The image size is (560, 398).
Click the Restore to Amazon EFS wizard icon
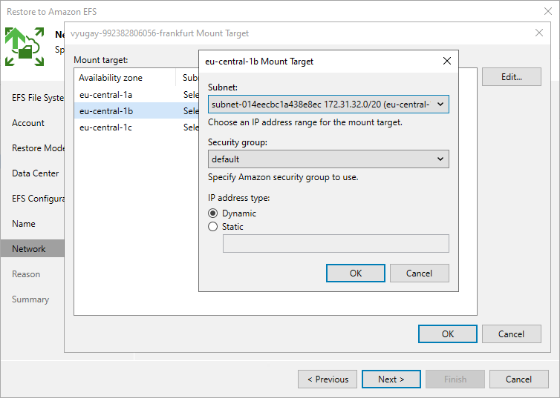(25, 47)
